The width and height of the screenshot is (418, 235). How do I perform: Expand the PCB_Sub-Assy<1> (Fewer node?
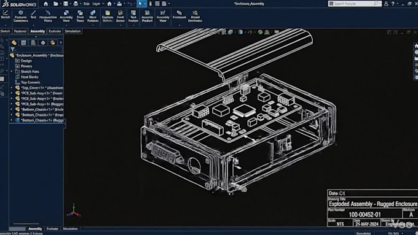click(12, 93)
